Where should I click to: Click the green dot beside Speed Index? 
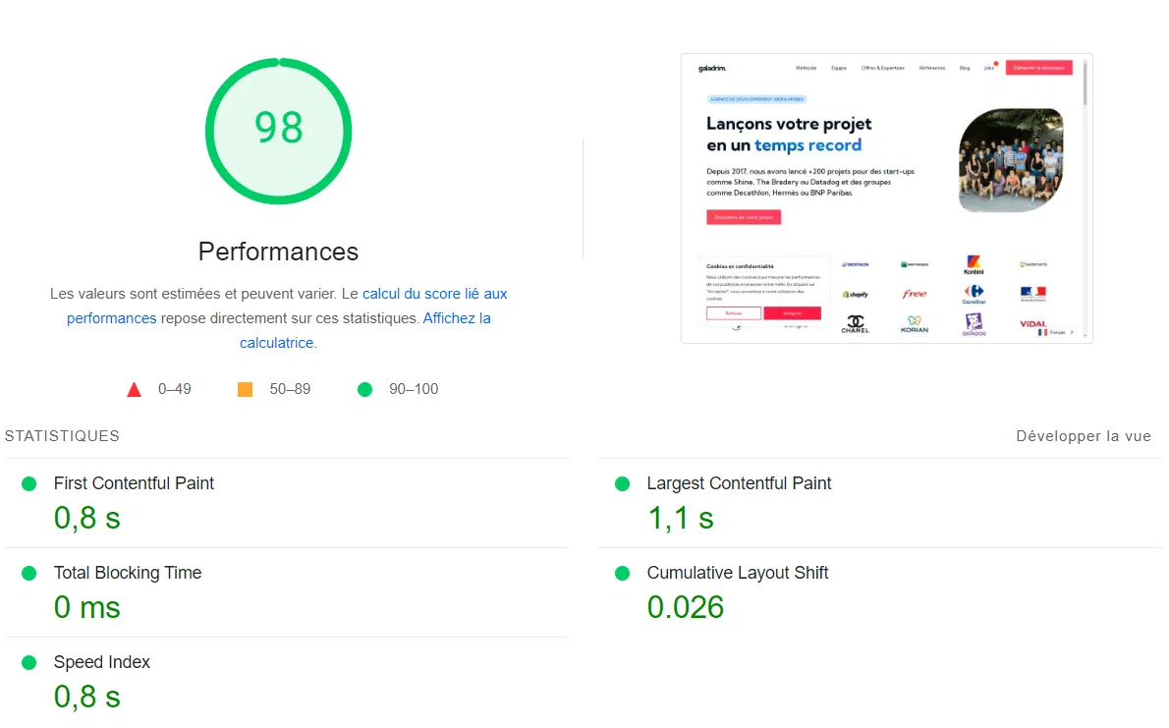pyautogui.click(x=29, y=662)
